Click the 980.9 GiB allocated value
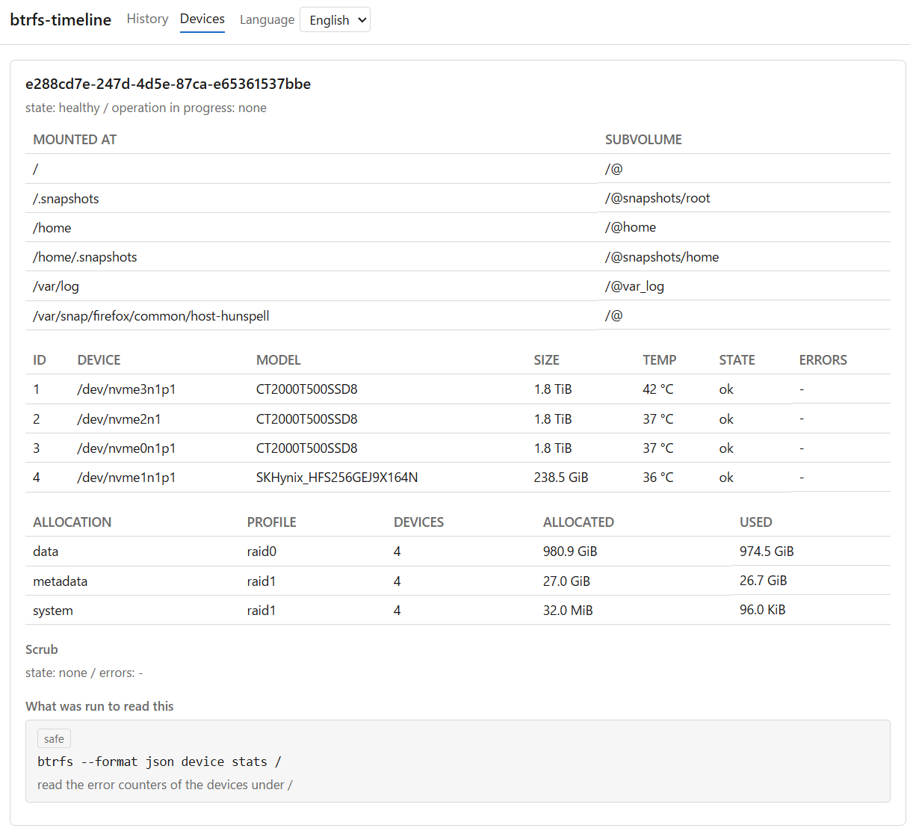The image size is (910, 831). click(570, 552)
